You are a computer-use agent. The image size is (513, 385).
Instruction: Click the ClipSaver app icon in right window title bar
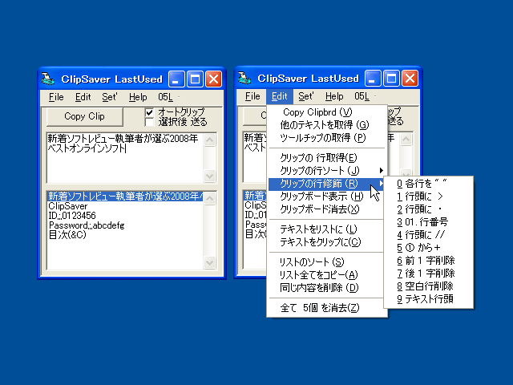click(x=244, y=79)
